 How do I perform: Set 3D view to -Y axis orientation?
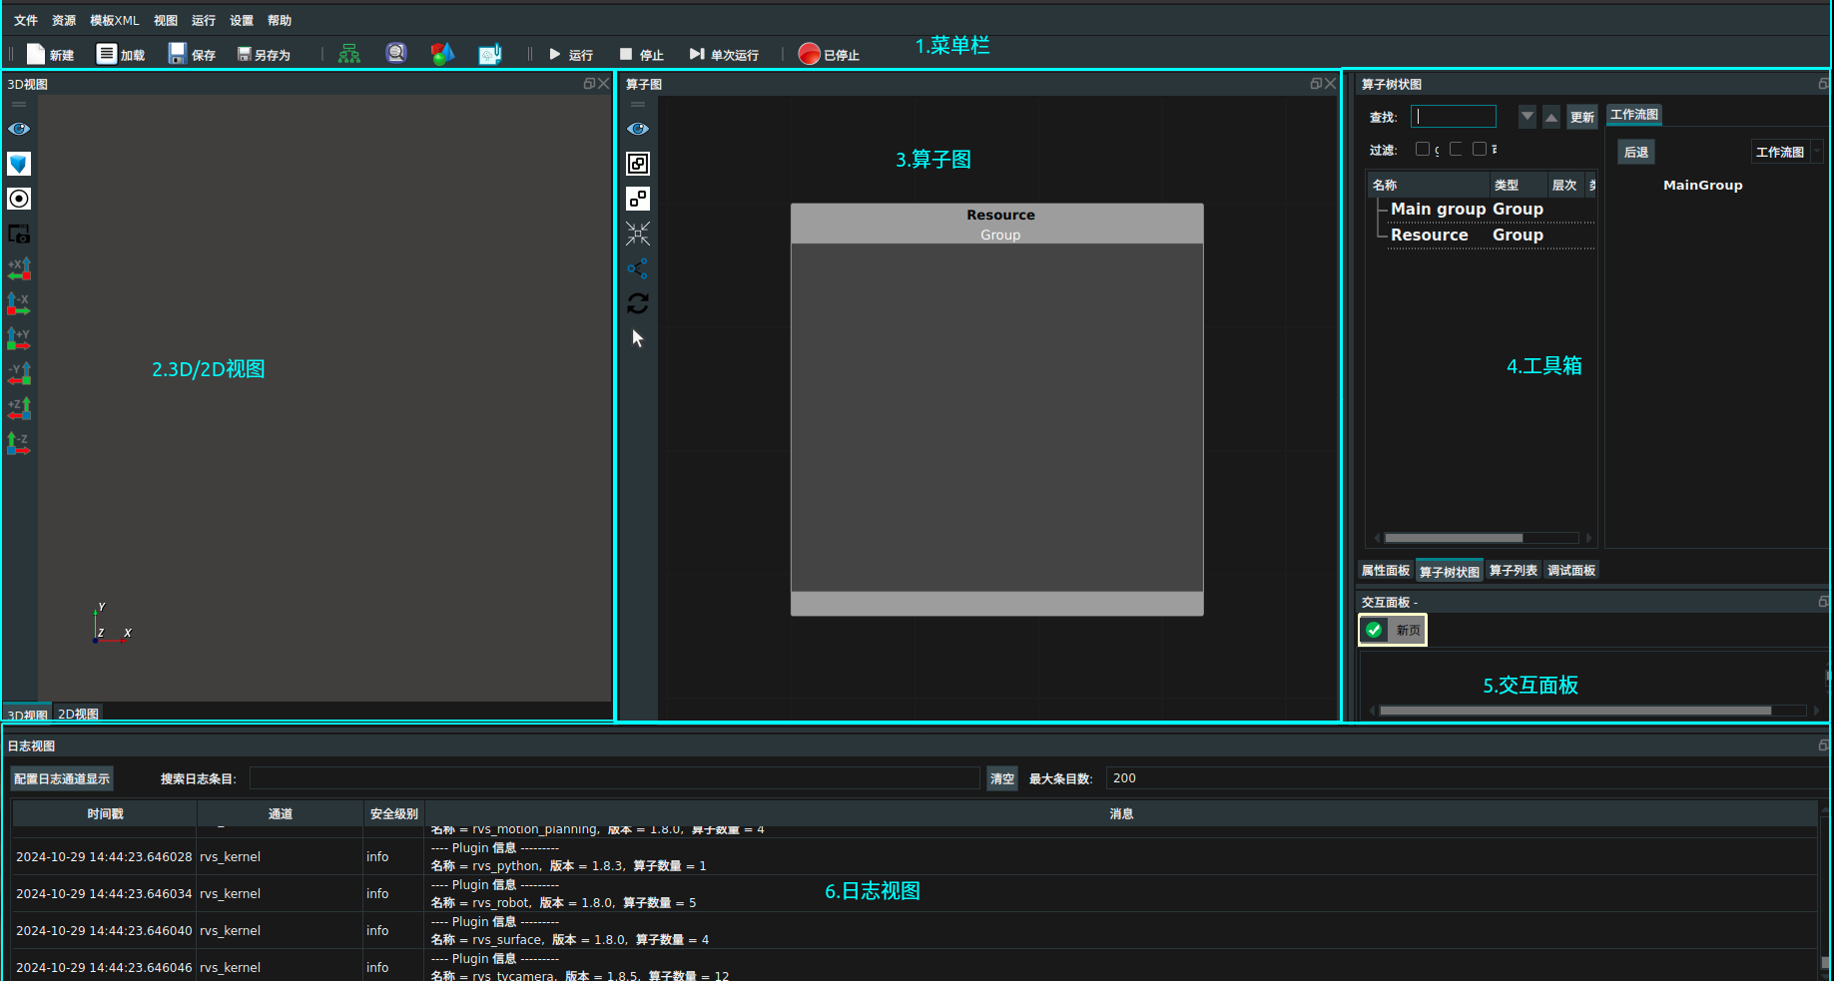(19, 373)
